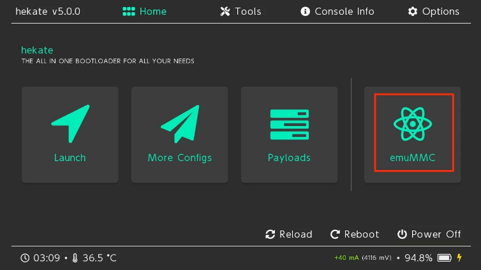Click the Options gear icon

pyautogui.click(x=413, y=11)
